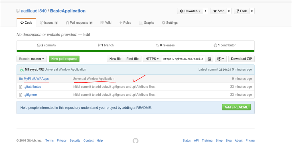
Task: Switch to the Issues tab
Action: coord(49,23)
